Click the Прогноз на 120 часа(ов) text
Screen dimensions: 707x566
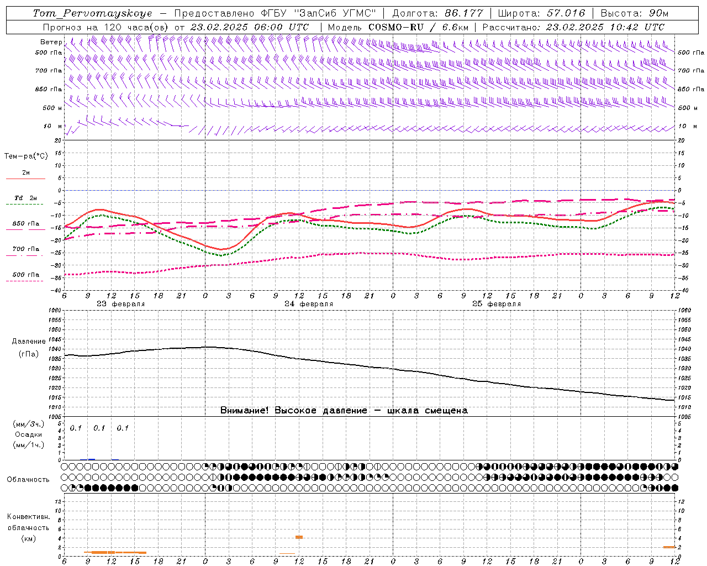[107, 27]
